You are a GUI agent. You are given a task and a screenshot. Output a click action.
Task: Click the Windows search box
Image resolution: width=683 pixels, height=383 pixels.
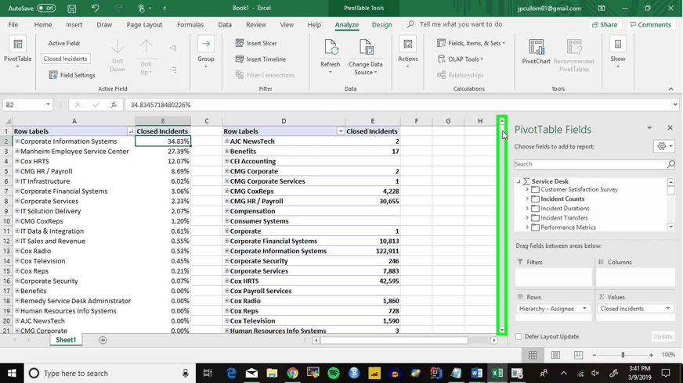[x=109, y=373]
